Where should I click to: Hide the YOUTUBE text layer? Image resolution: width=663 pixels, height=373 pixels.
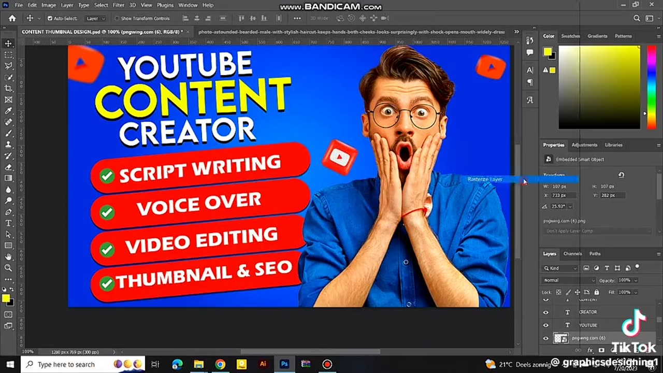tap(545, 325)
